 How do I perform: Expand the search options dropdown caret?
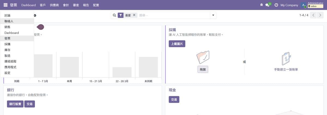pyautogui.click(x=213, y=15)
